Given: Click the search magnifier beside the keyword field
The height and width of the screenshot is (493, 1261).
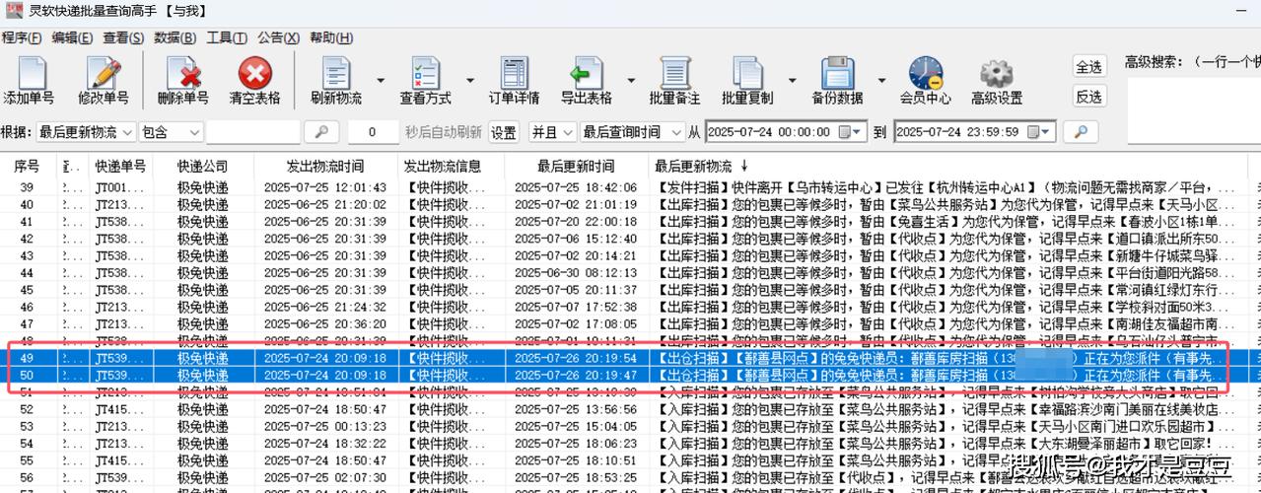Looking at the screenshot, I should point(320,131).
